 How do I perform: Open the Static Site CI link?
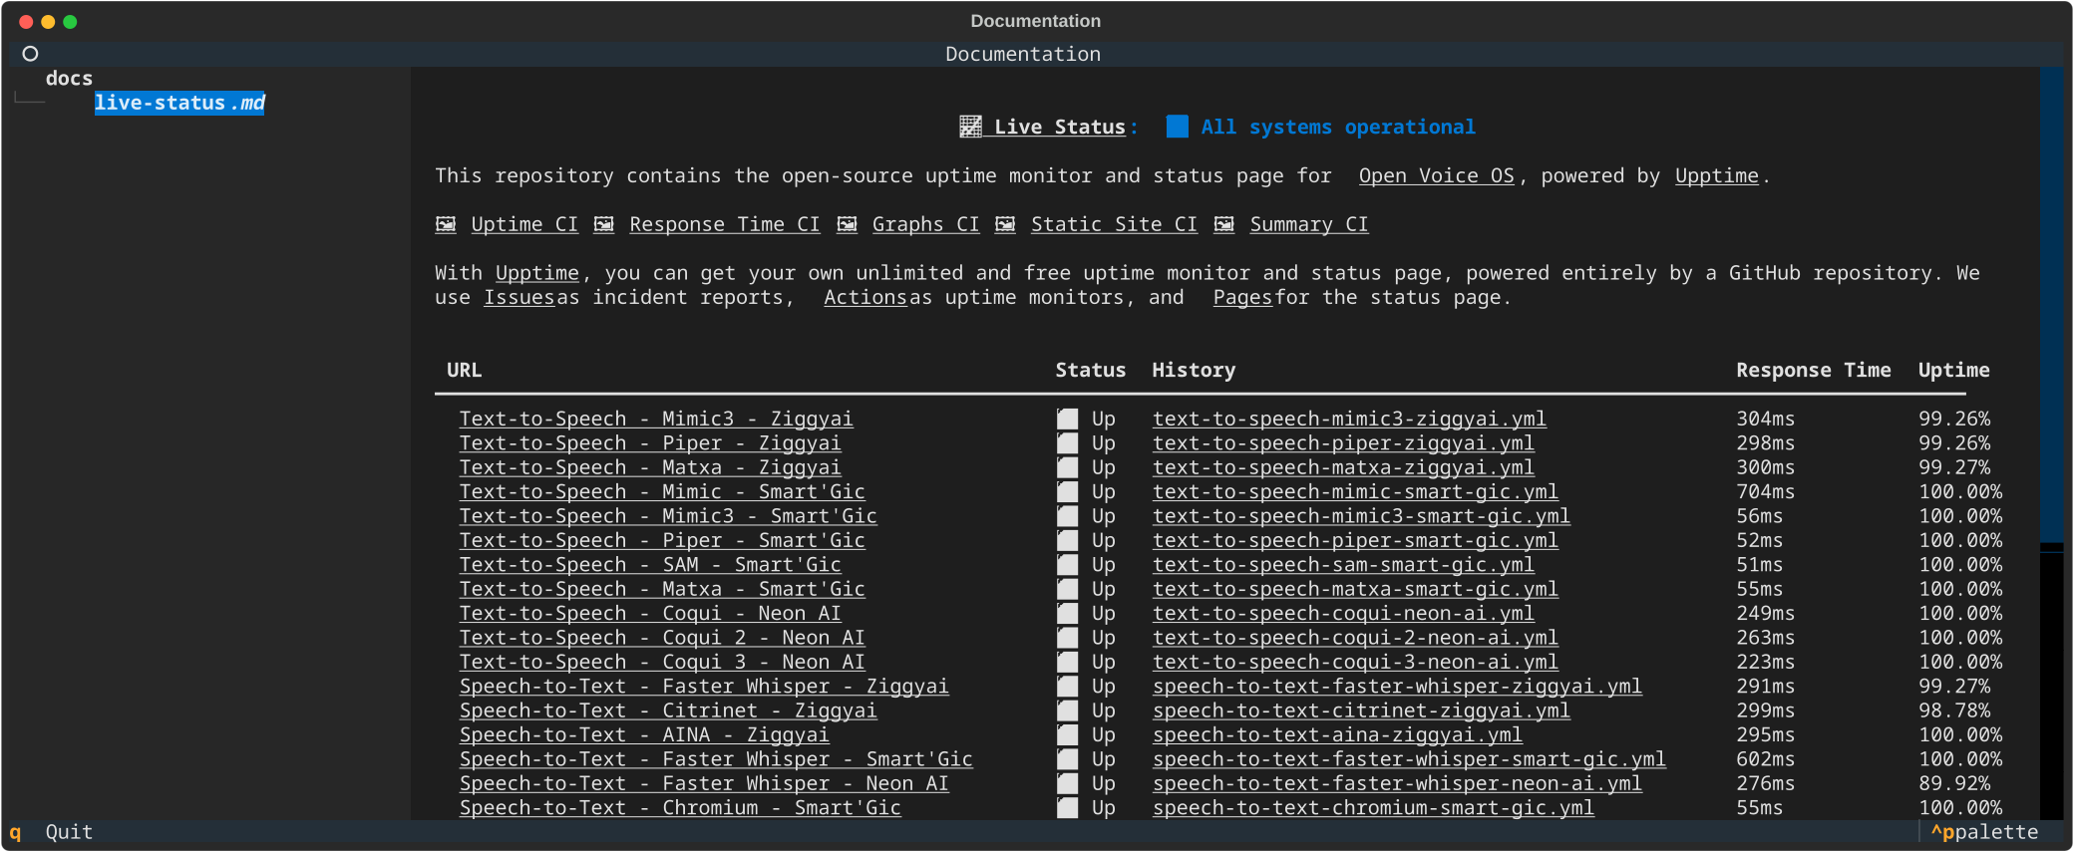click(x=1115, y=224)
